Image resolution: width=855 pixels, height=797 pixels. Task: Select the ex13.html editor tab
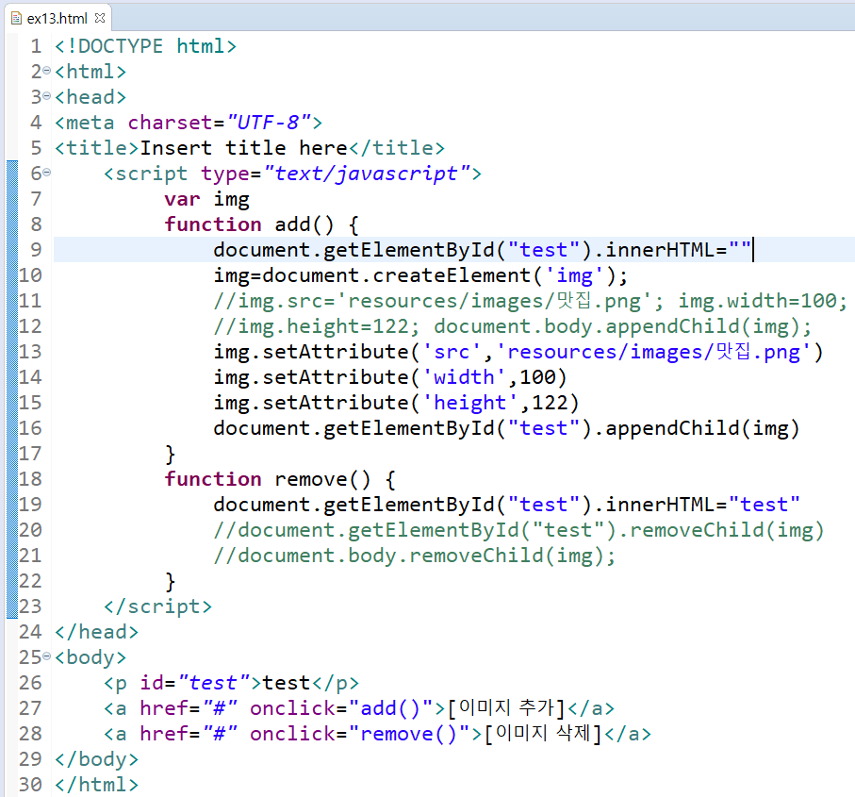[58, 19]
